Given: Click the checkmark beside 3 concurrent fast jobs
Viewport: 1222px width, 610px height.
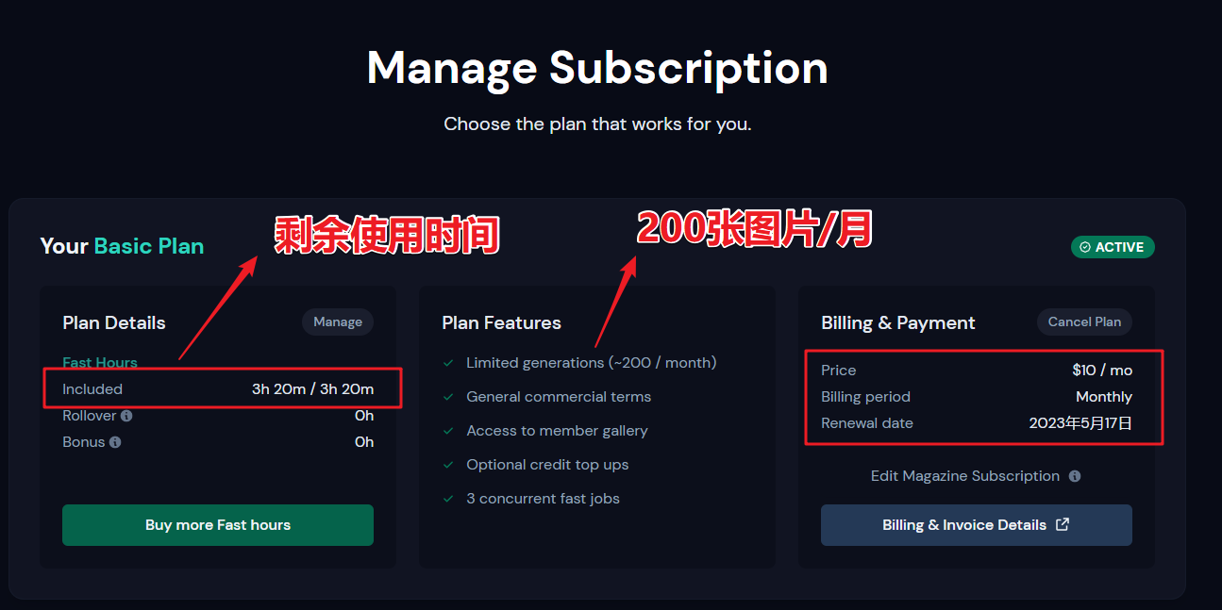Looking at the screenshot, I should pyautogui.click(x=448, y=499).
